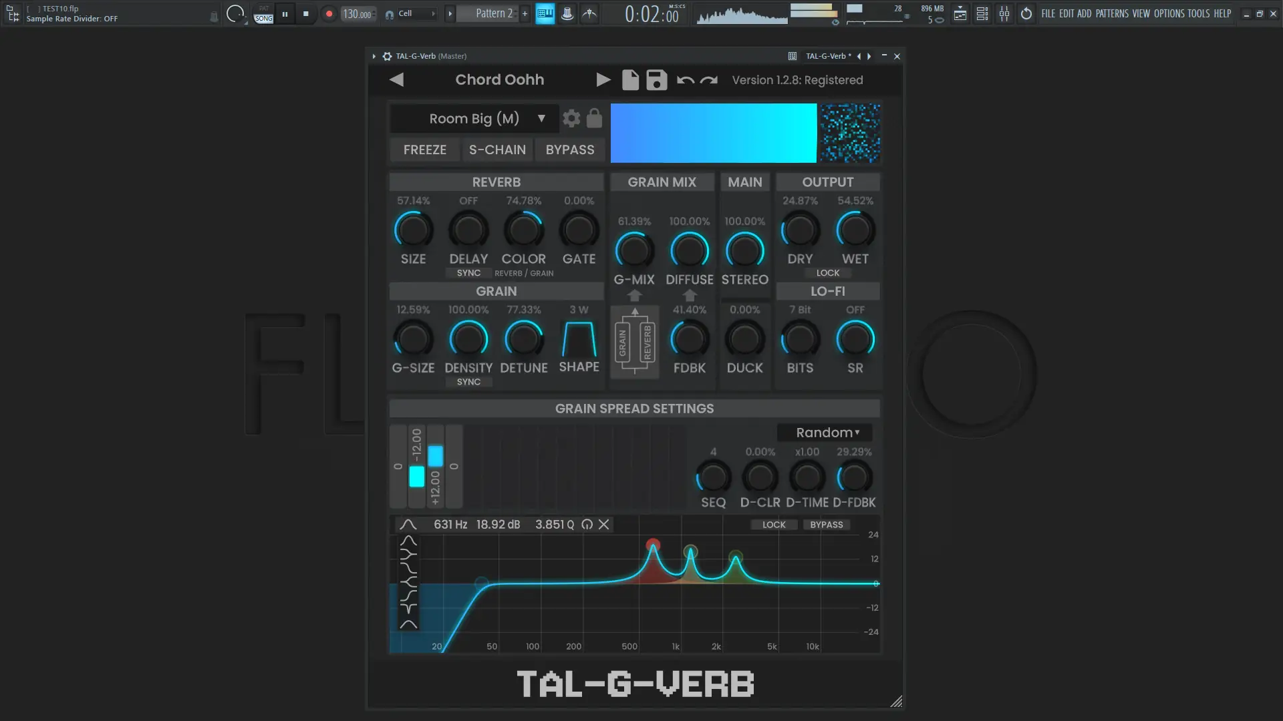Image resolution: width=1283 pixels, height=721 pixels.
Task: Click the padlock icon beside Room Big
Action: point(594,119)
